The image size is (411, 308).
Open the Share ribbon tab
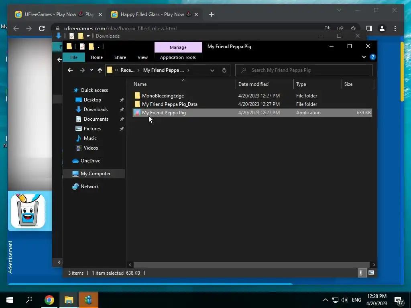tap(120, 57)
